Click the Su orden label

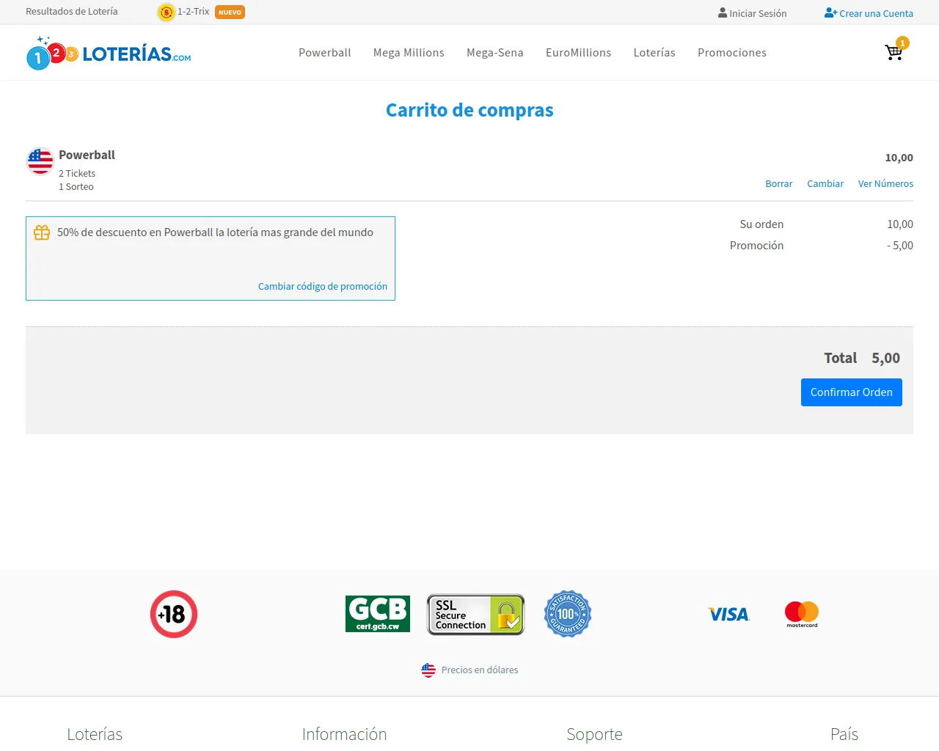coord(761,224)
